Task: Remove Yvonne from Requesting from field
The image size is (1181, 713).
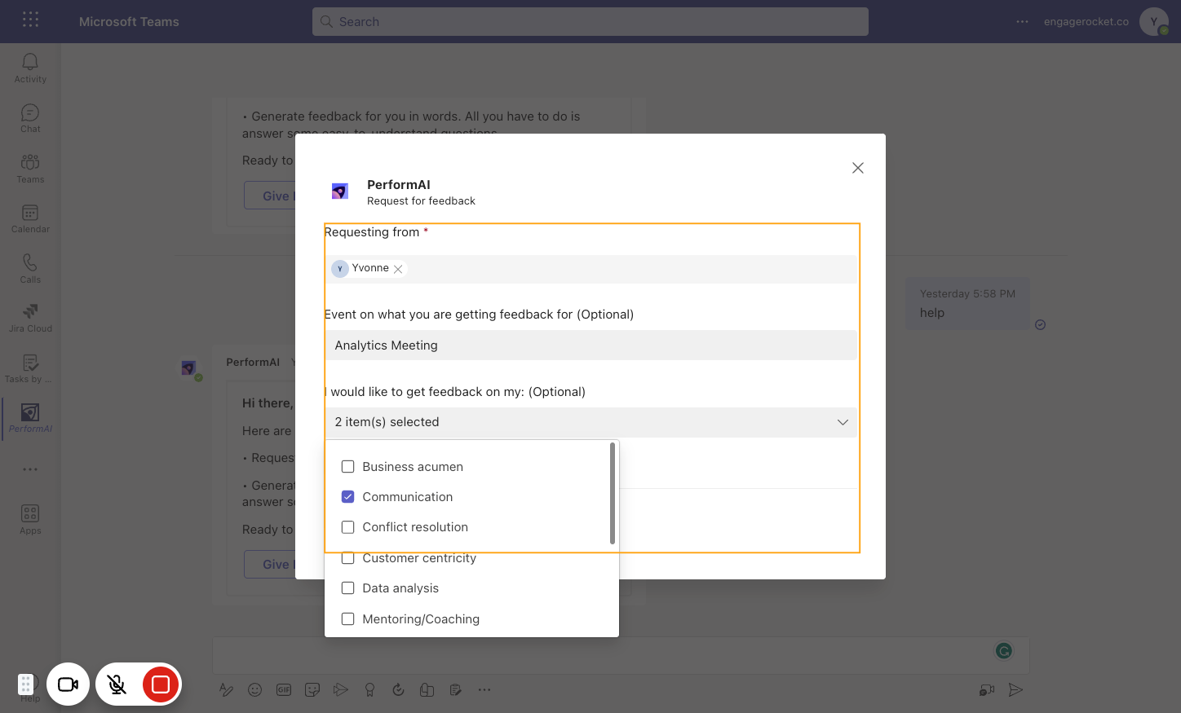Action: point(398,269)
